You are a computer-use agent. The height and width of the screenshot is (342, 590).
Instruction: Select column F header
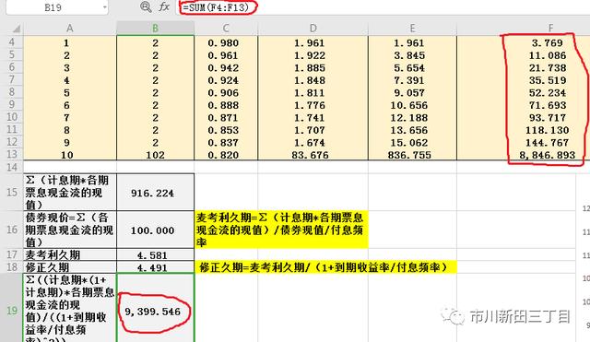coord(550,29)
